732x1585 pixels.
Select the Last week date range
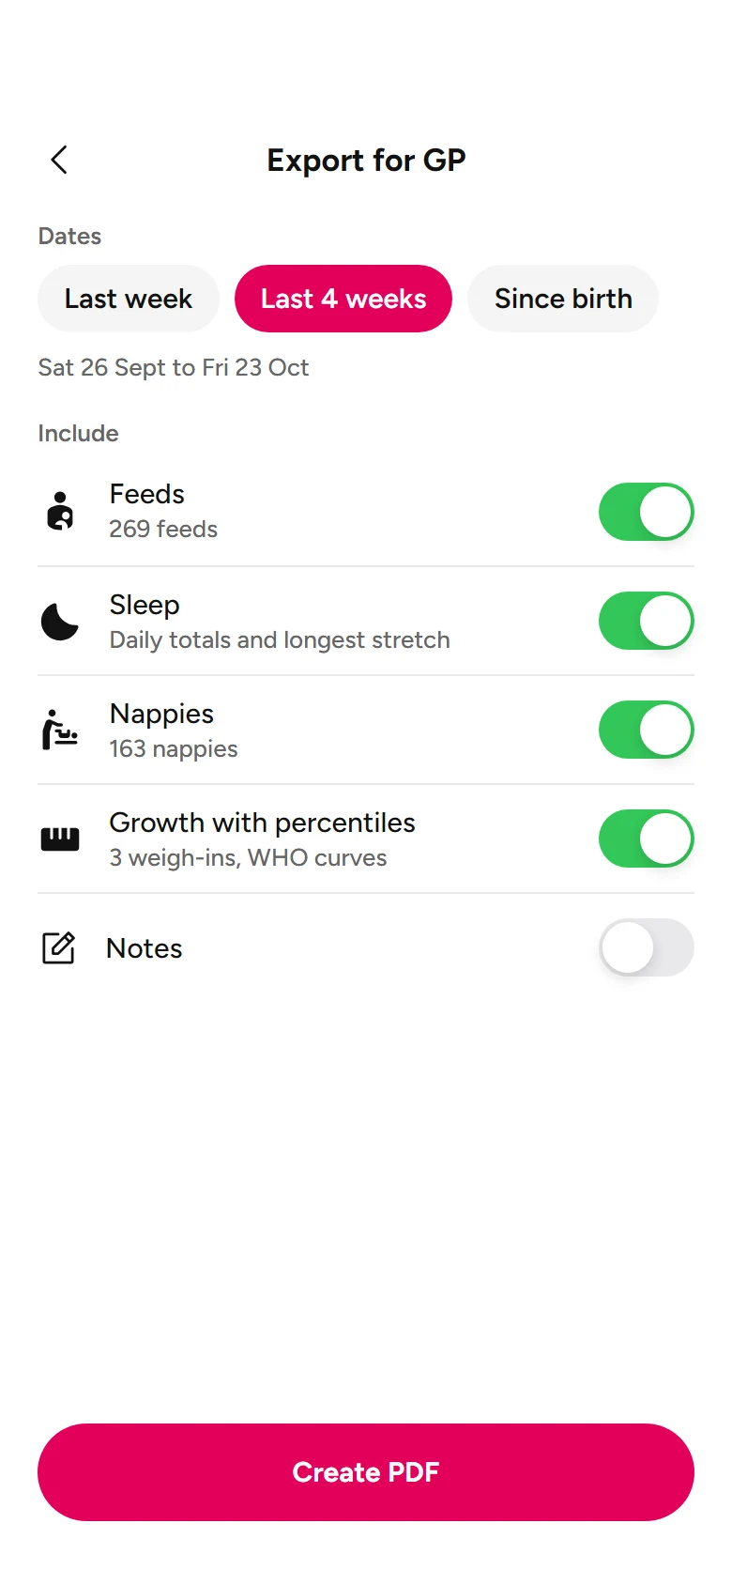pos(129,299)
